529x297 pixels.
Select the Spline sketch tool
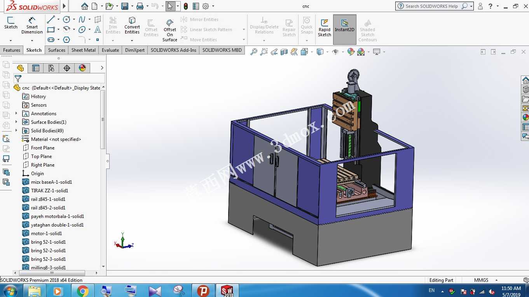[82, 19]
